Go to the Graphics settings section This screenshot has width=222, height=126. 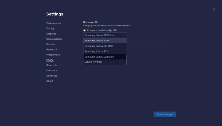coord(51,34)
